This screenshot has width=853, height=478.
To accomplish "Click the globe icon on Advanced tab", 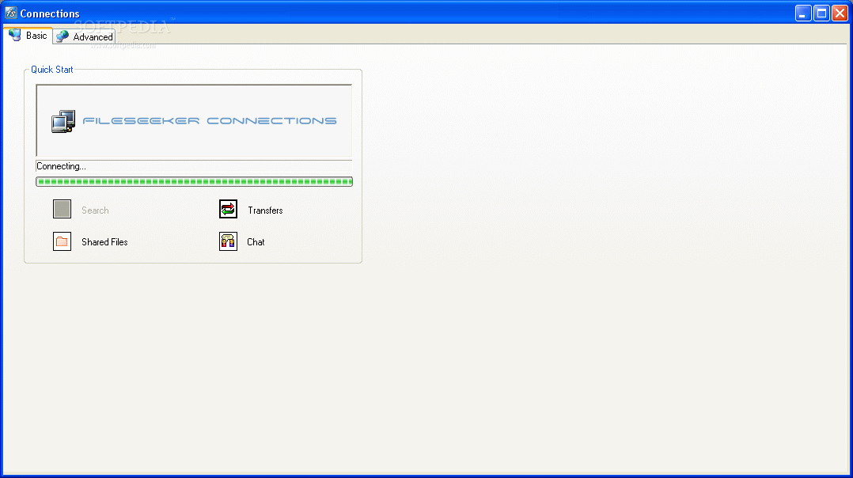I will [x=63, y=36].
